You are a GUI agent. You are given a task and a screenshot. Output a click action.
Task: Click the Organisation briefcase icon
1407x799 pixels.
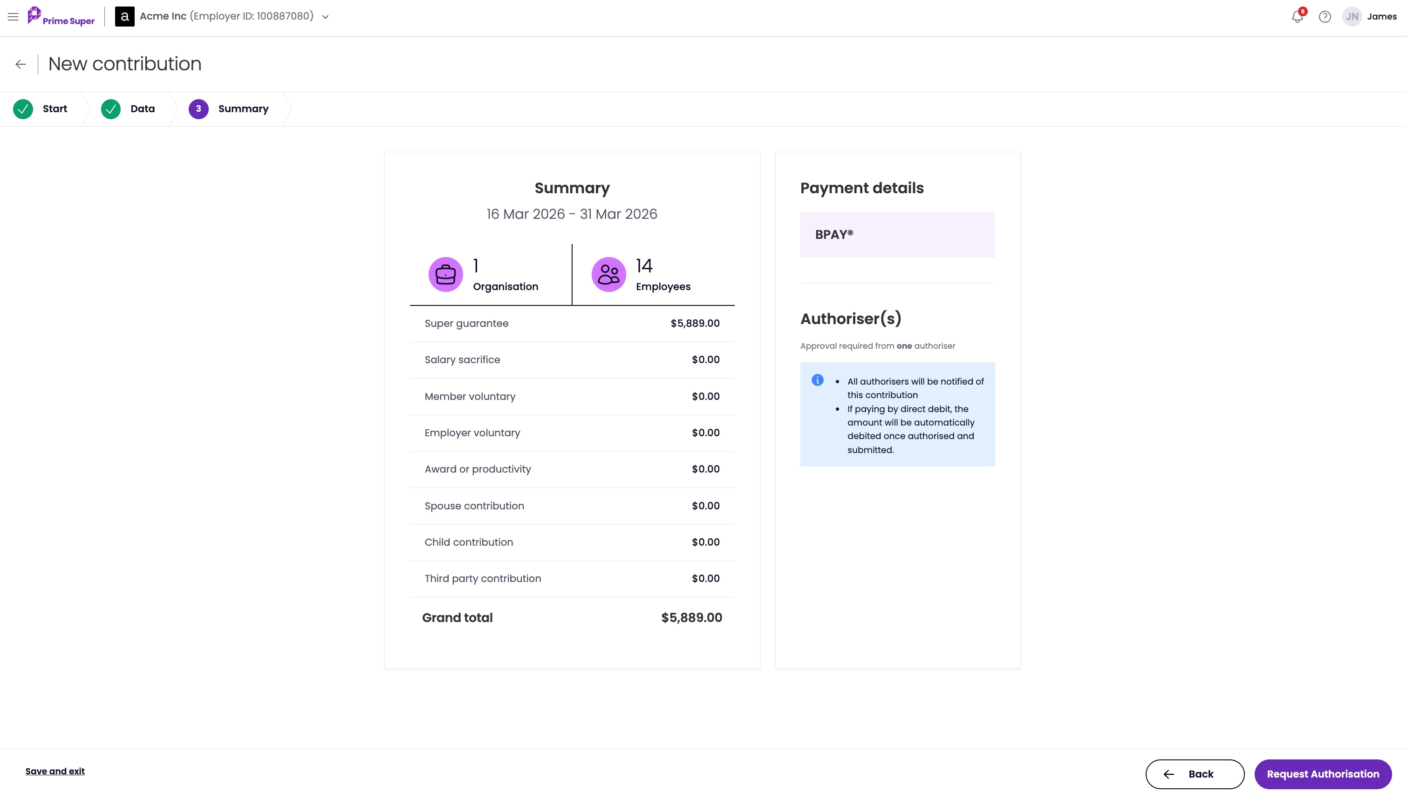coord(445,274)
